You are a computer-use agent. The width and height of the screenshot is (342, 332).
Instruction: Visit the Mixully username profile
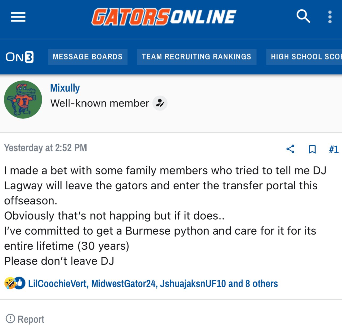tap(65, 88)
